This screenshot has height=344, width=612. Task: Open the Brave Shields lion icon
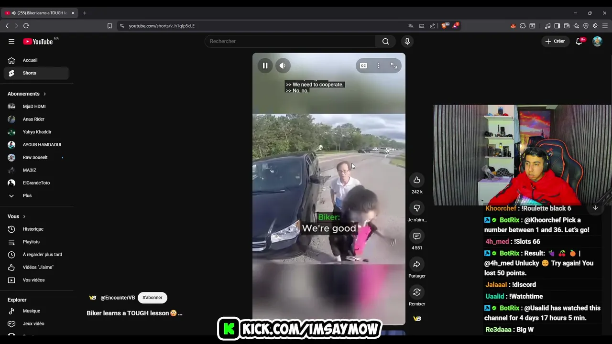444,26
